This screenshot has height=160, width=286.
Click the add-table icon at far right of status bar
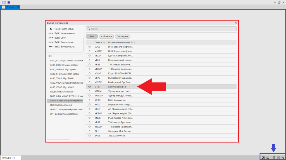pyautogui.click(x=283, y=157)
